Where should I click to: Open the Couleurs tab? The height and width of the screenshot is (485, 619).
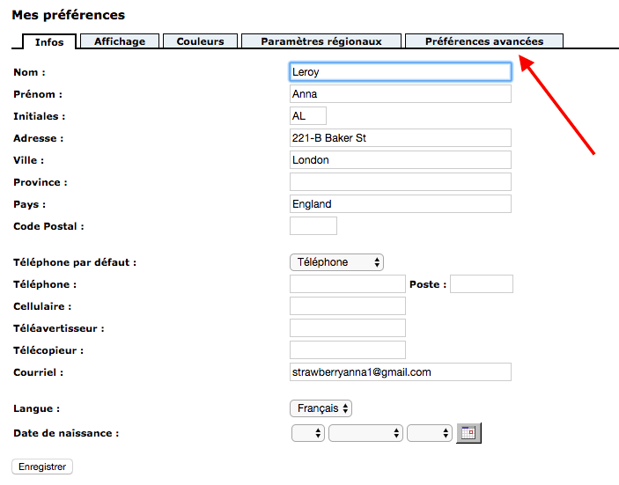click(x=200, y=41)
